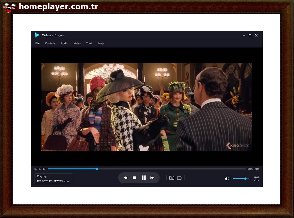Stop playback with the square stop icon
Image resolution: width=294 pixels, height=218 pixels.
pos(135,178)
